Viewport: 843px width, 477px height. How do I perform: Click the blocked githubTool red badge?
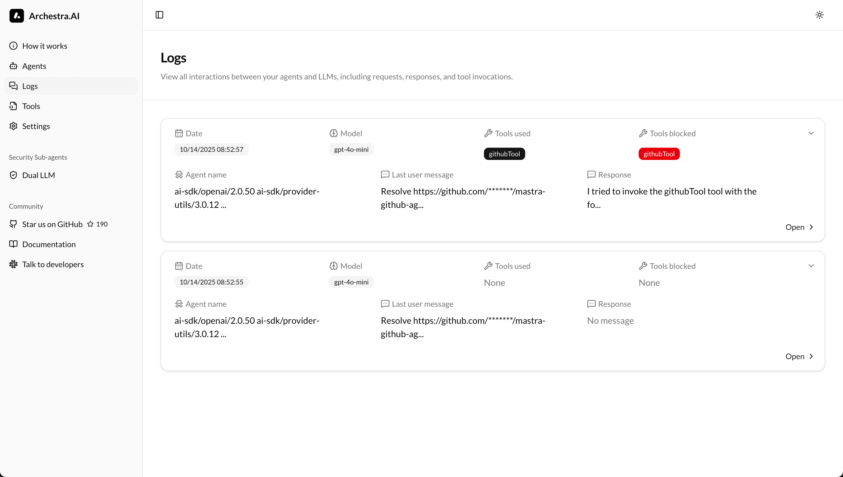tap(659, 154)
